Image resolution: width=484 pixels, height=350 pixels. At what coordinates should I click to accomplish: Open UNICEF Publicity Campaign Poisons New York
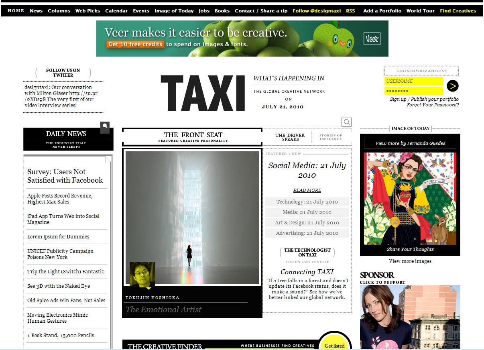[60, 254]
